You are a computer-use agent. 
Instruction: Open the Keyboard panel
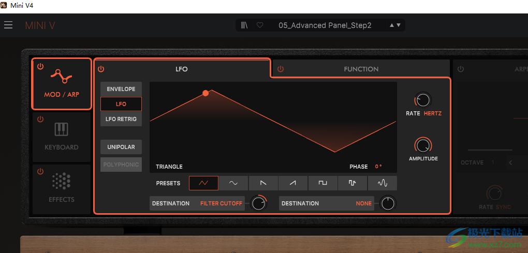pyautogui.click(x=61, y=136)
